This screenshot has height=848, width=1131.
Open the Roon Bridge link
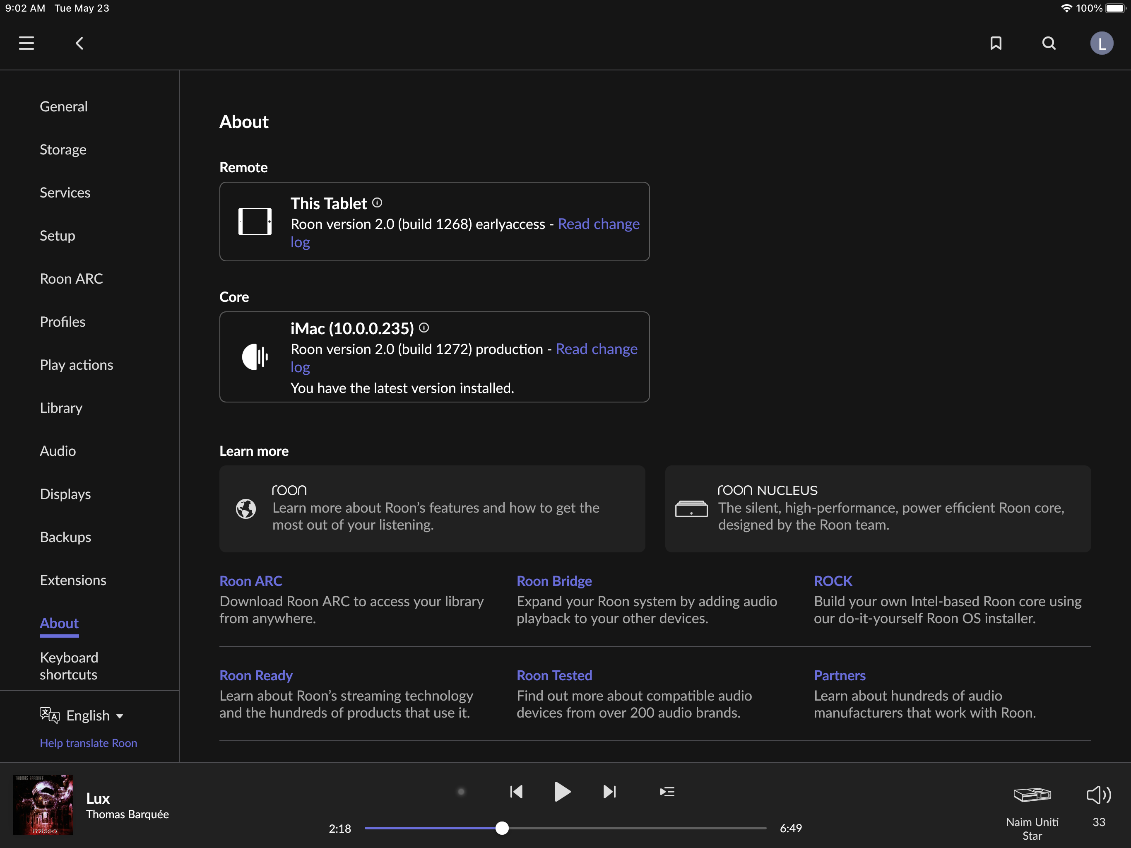click(x=554, y=581)
